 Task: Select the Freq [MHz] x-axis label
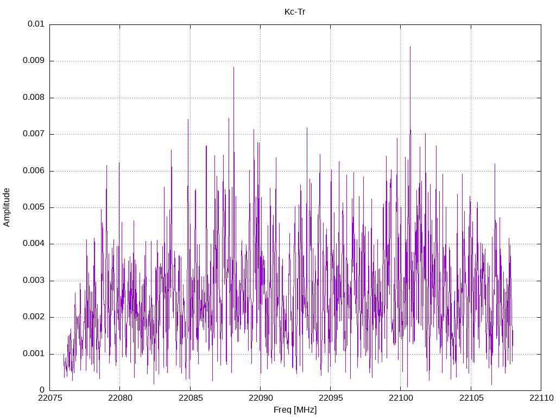295,409
